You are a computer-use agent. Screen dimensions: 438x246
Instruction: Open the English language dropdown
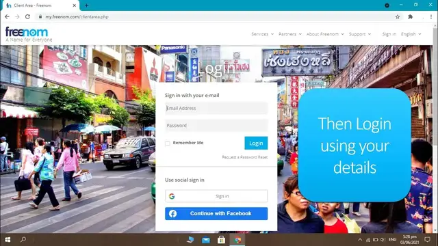click(x=411, y=34)
